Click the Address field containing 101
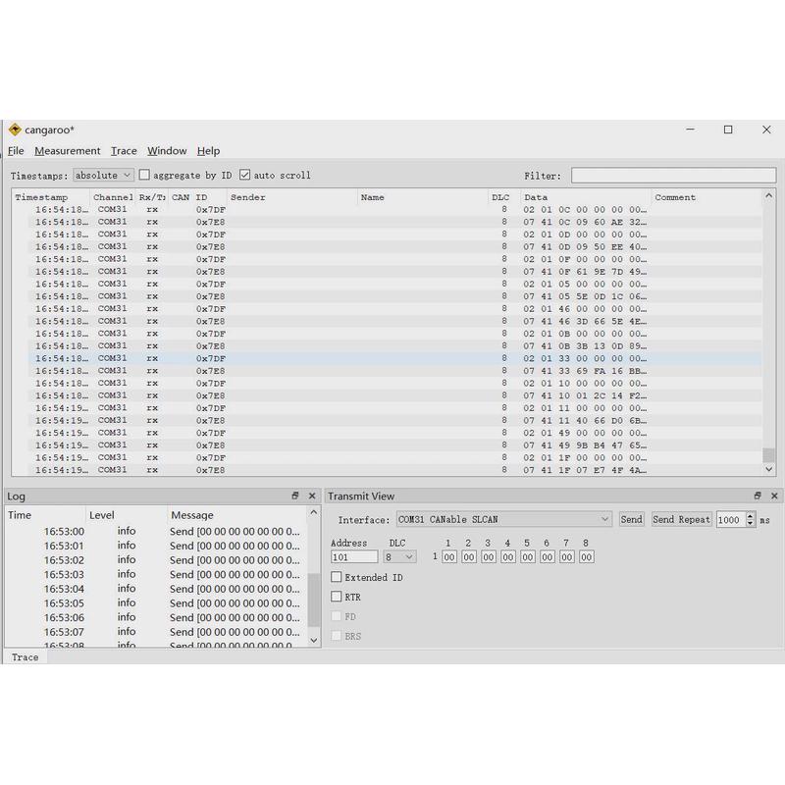 click(354, 556)
